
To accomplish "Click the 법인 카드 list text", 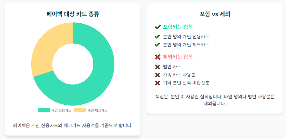I will coord(172,67).
